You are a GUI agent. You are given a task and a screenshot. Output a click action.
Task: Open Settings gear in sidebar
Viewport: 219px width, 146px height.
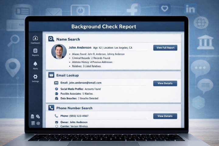click(x=35, y=77)
